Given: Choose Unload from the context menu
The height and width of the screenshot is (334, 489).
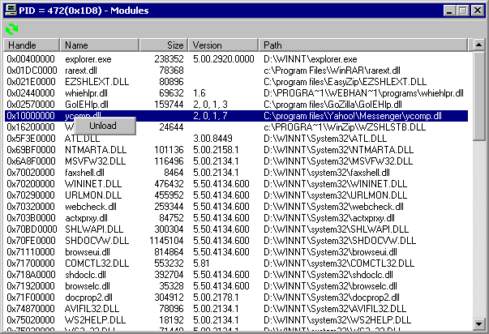Looking at the screenshot, I should coord(102,126).
